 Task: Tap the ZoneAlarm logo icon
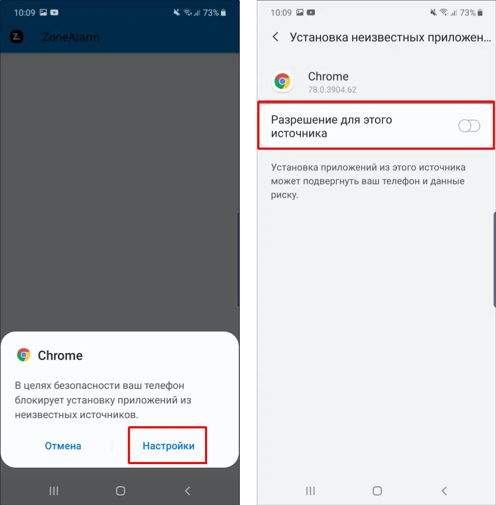click(17, 37)
